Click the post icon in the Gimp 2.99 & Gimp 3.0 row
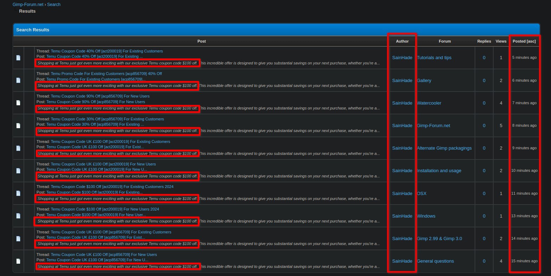 tap(18, 239)
